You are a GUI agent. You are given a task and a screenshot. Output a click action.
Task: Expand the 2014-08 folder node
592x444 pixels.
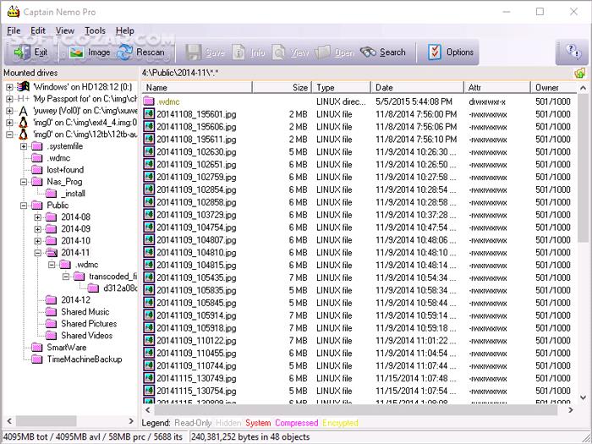(38, 217)
